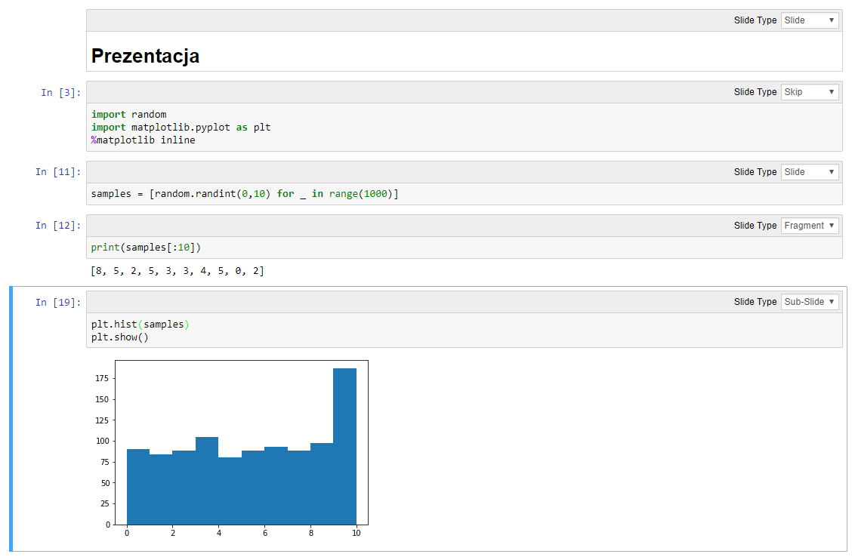Select the Prezentacja heading cell
The image size is (852, 557).
click(x=464, y=55)
